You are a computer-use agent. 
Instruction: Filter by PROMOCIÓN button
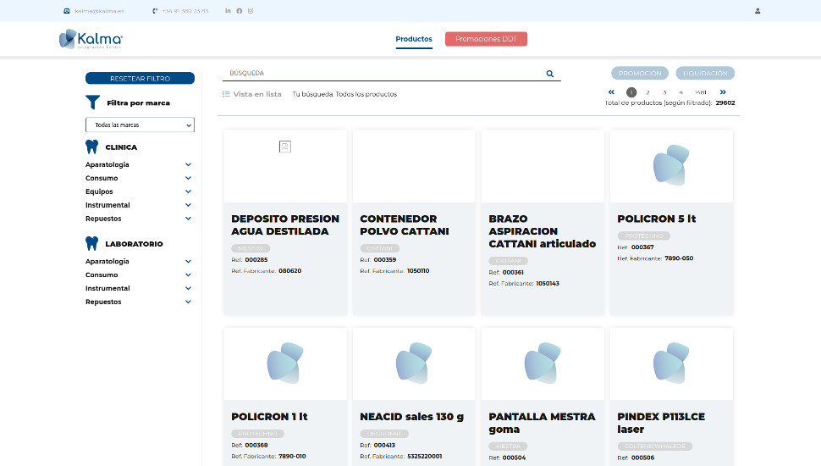point(640,74)
